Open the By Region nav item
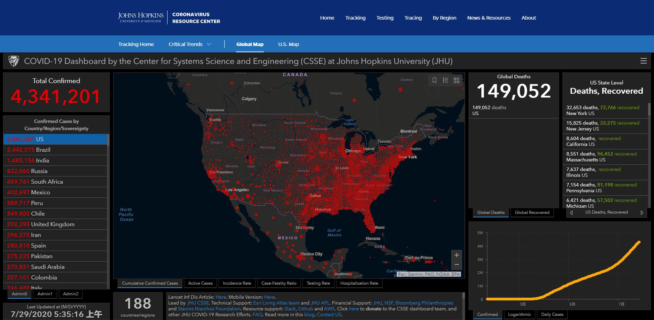Screen dimensions: 654x320 click(x=444, y=18)
